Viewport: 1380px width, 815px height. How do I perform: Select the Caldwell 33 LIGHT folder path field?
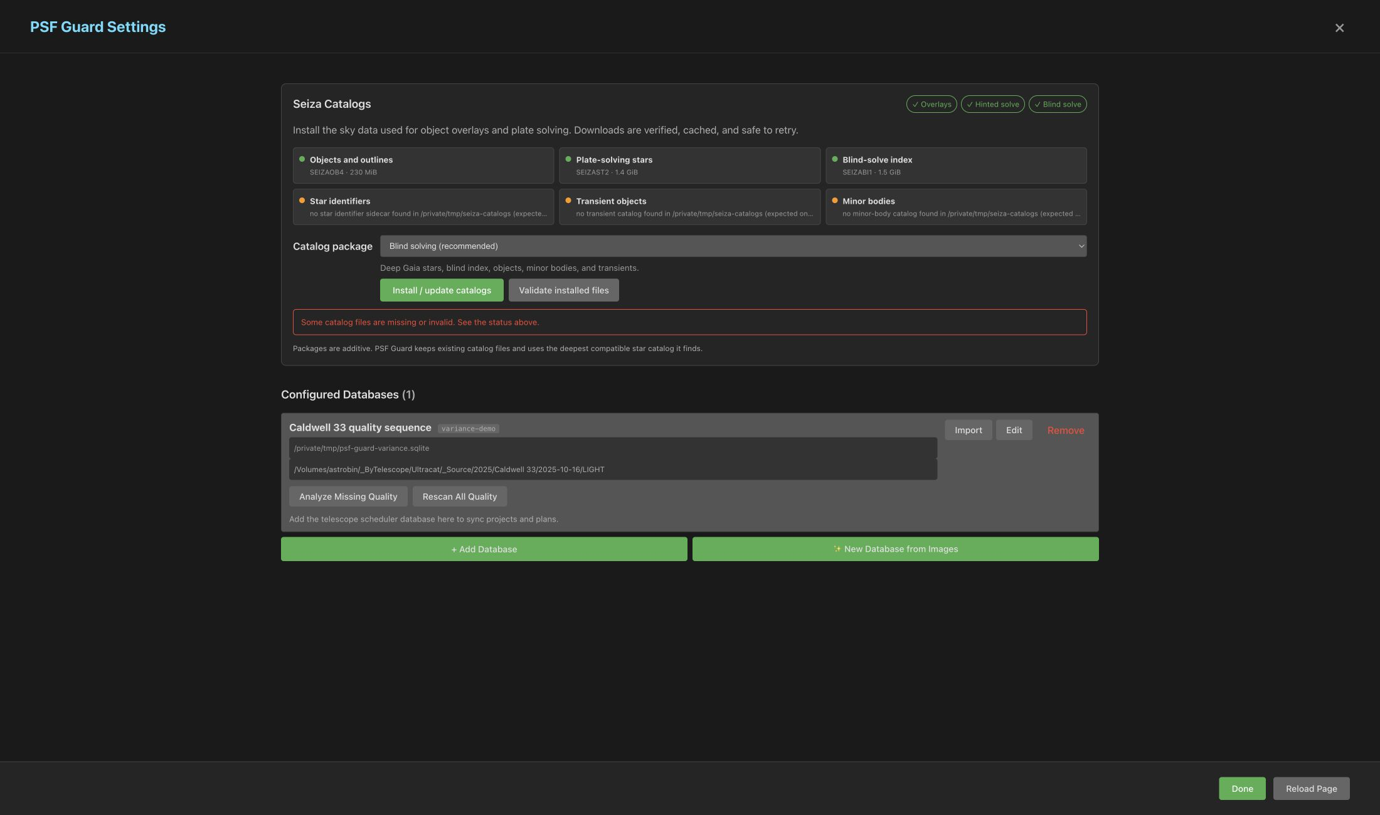pyautogui.click(x=613, y=470)
